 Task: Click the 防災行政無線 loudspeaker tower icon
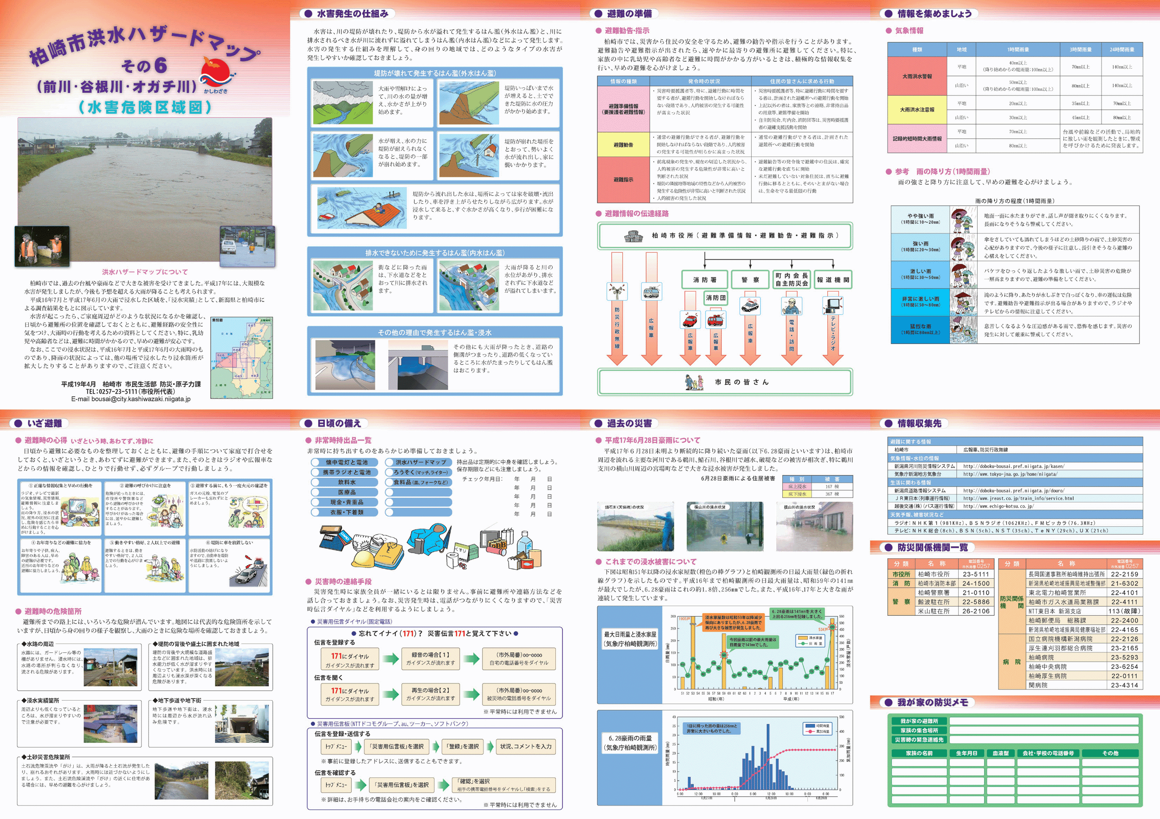click(x=617, y=292)
